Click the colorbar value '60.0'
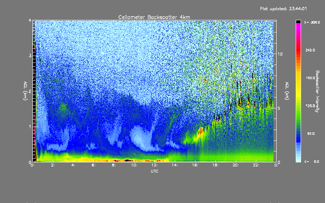This screenshot has height=203, width=325. 311,134
